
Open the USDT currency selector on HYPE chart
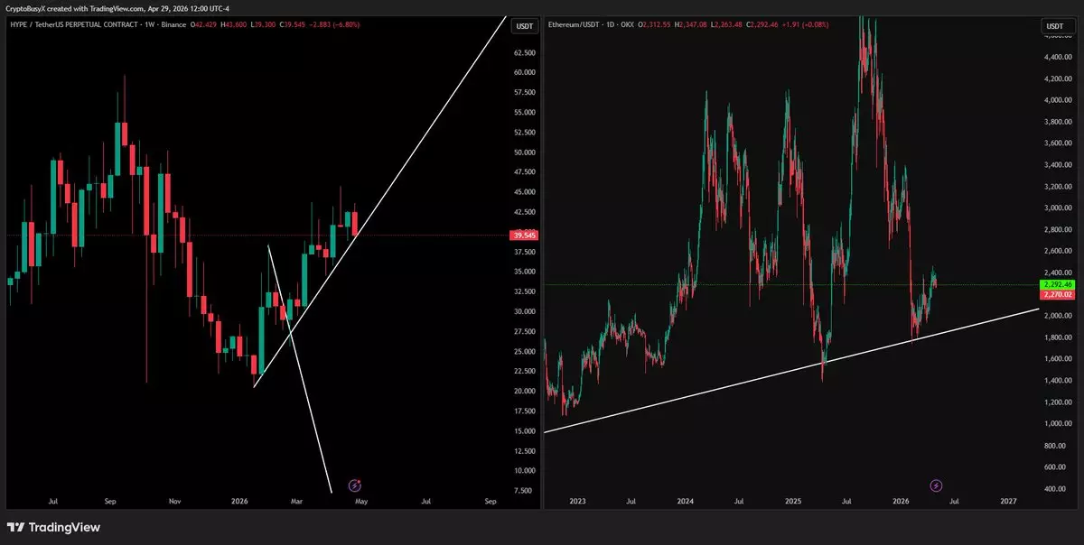click(522, 26)
